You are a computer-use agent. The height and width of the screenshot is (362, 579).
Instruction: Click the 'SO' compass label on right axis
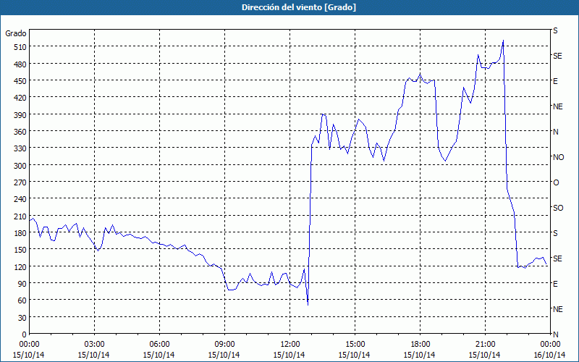coord(558,208)
